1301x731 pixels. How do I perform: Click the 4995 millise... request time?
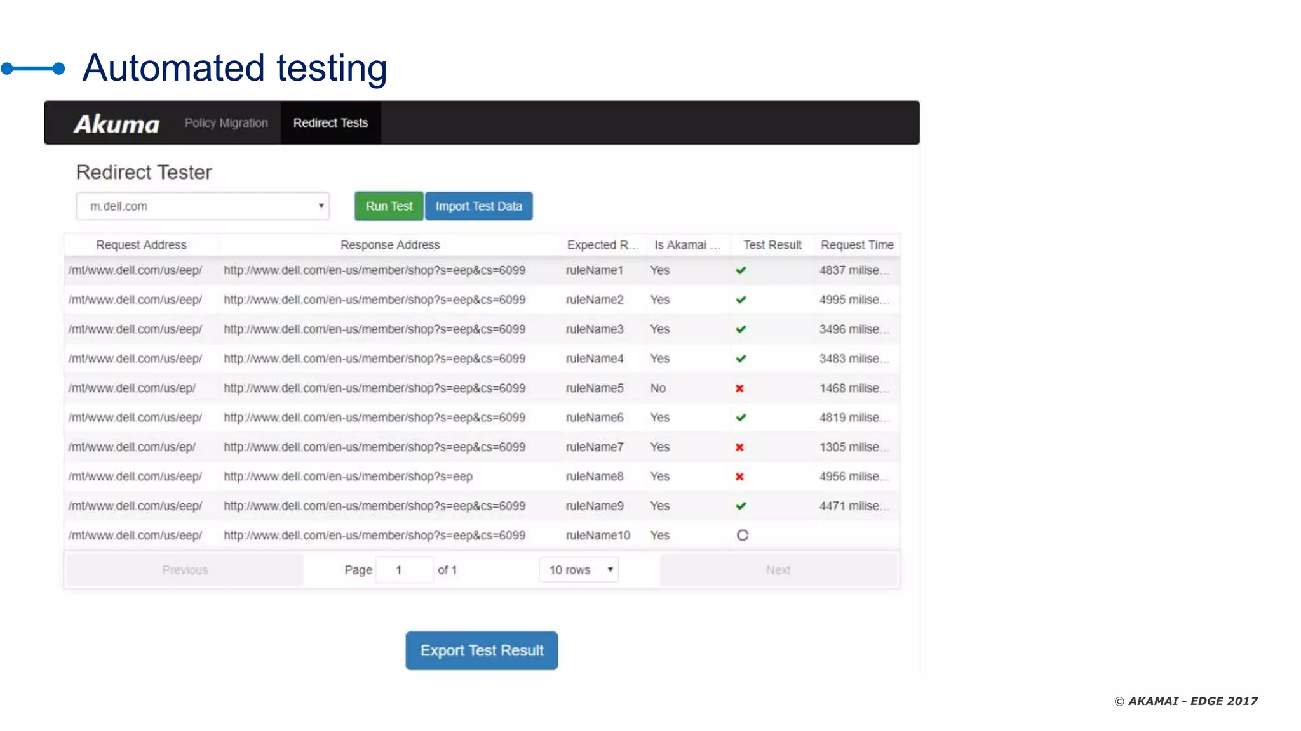point(854,300)
